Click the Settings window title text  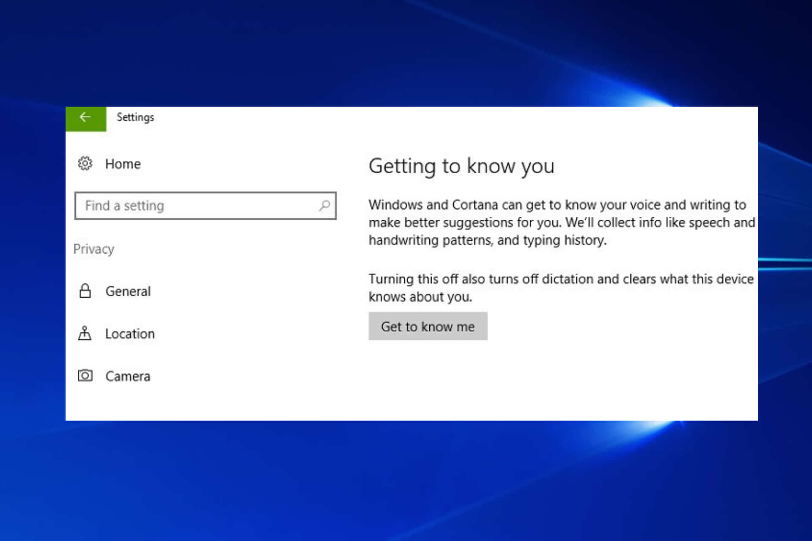135,117
